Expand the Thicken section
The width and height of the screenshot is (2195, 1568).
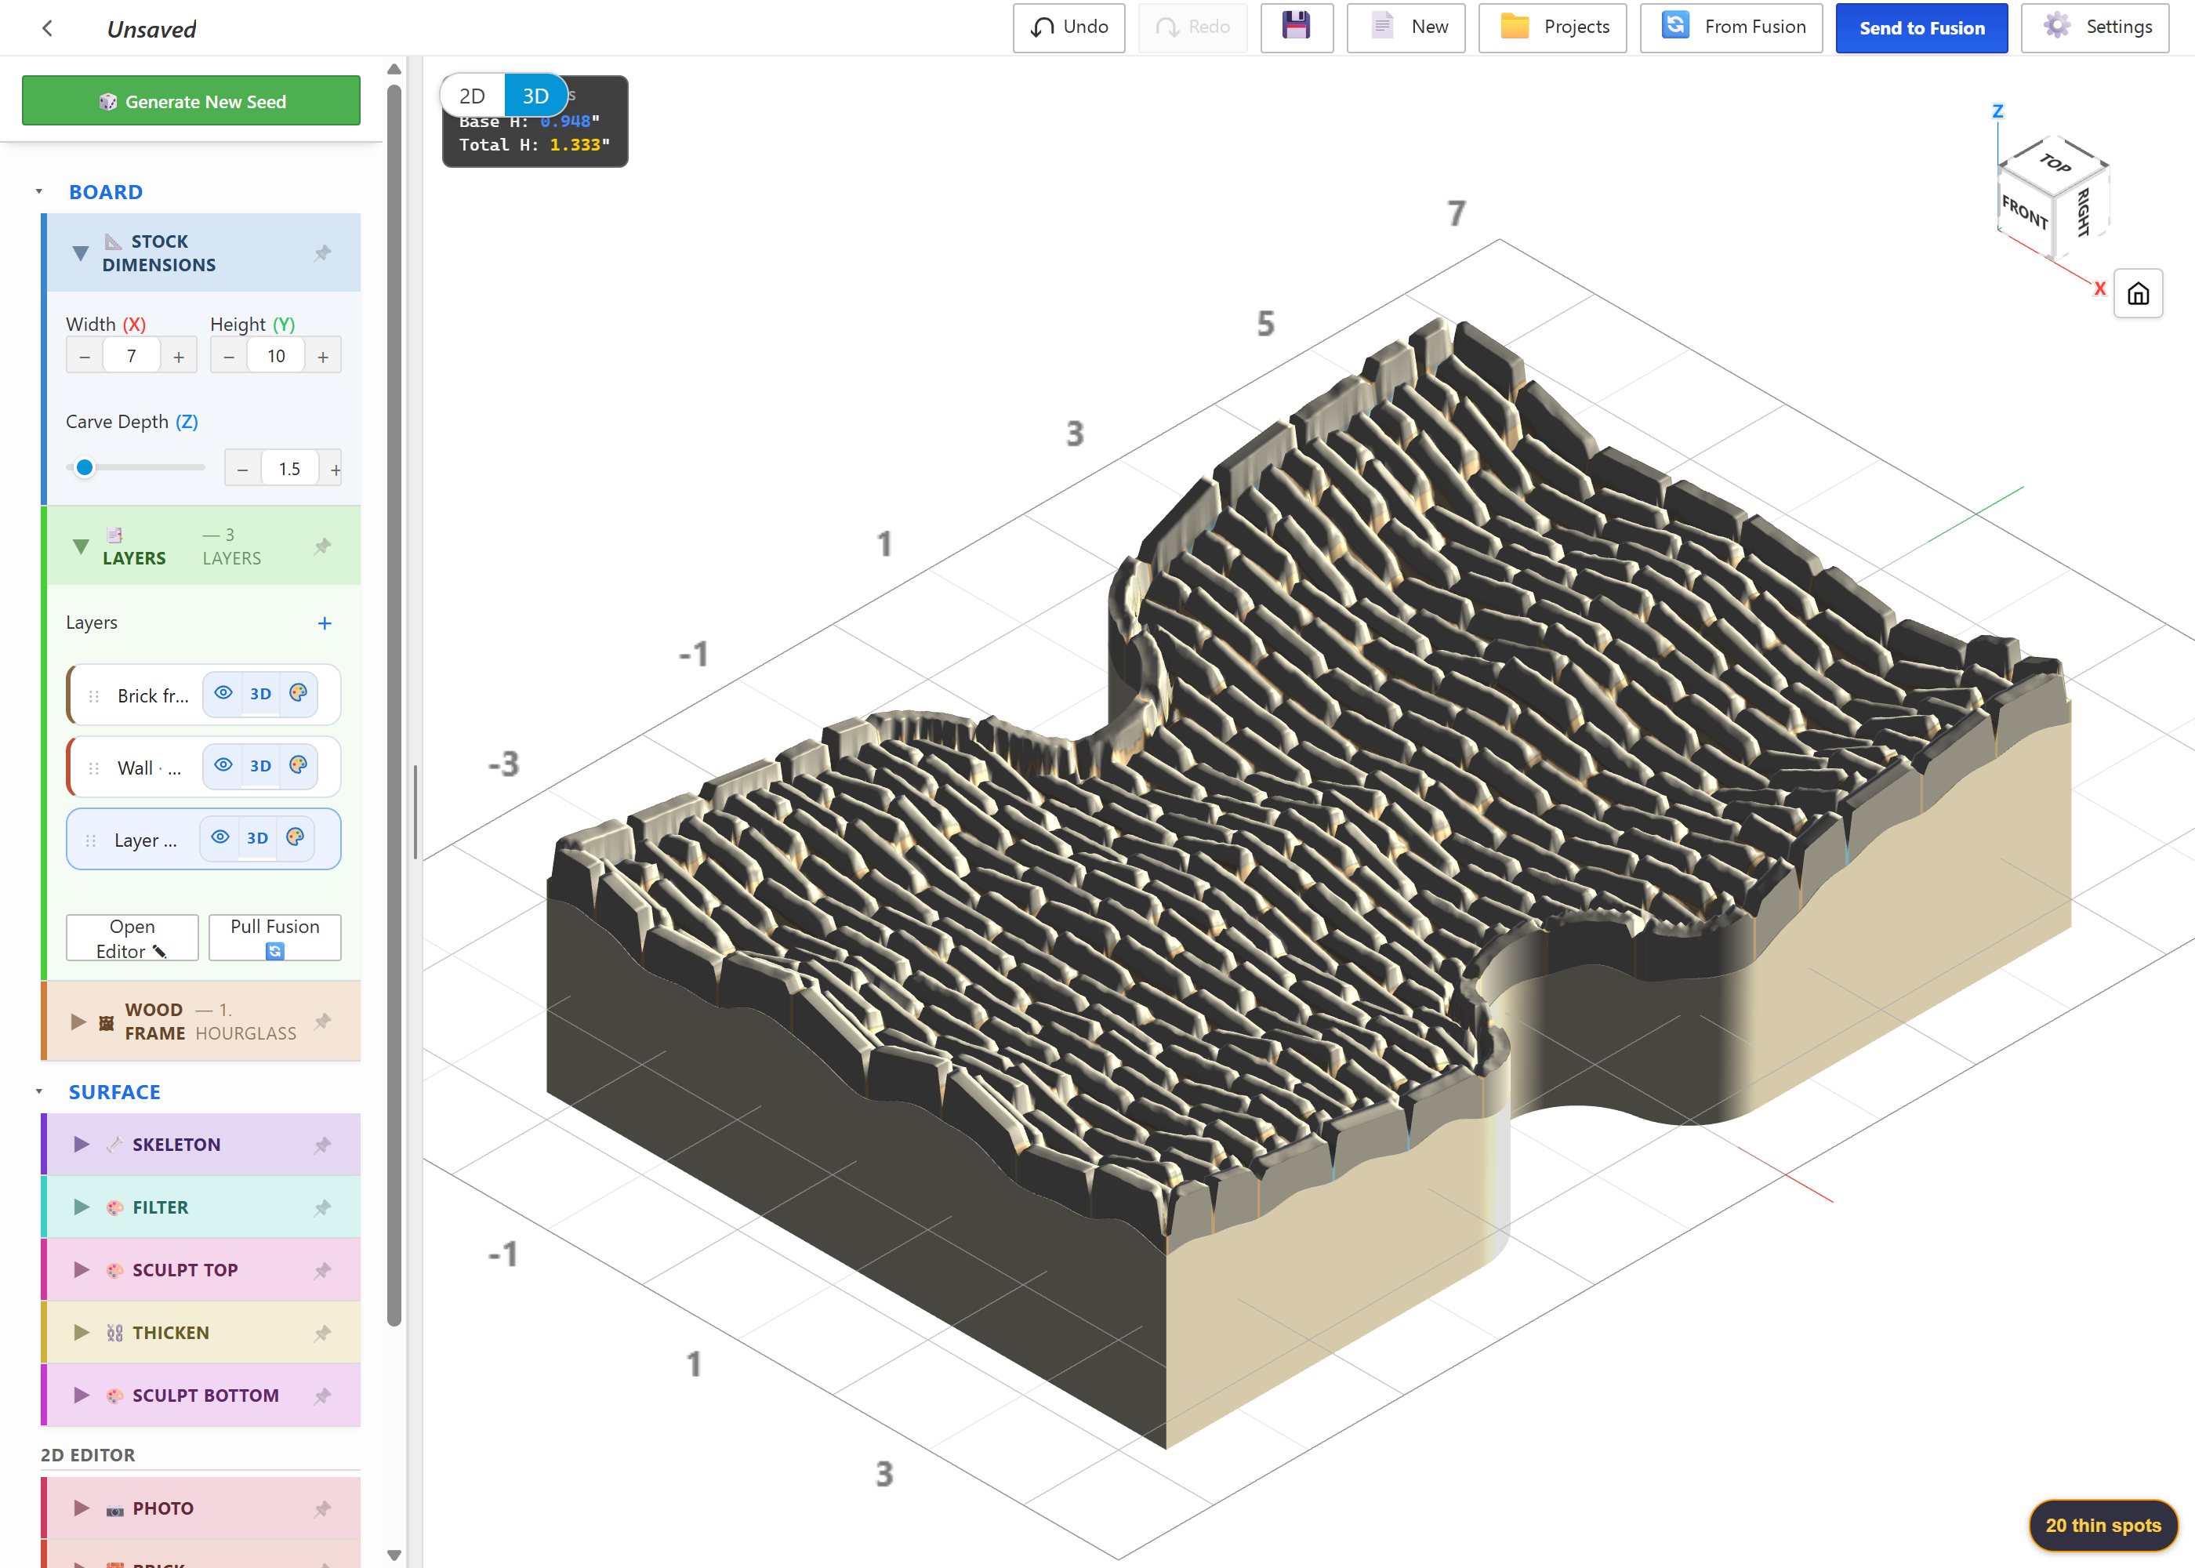(x=82, y=1334)
